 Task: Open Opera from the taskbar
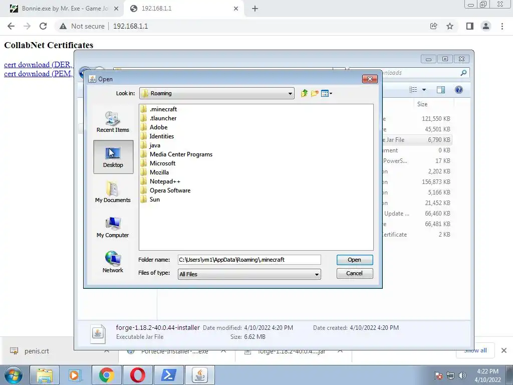point(137,375)
